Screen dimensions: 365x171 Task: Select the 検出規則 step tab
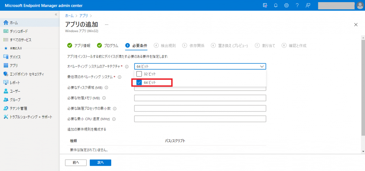click(x=165, y=46)
